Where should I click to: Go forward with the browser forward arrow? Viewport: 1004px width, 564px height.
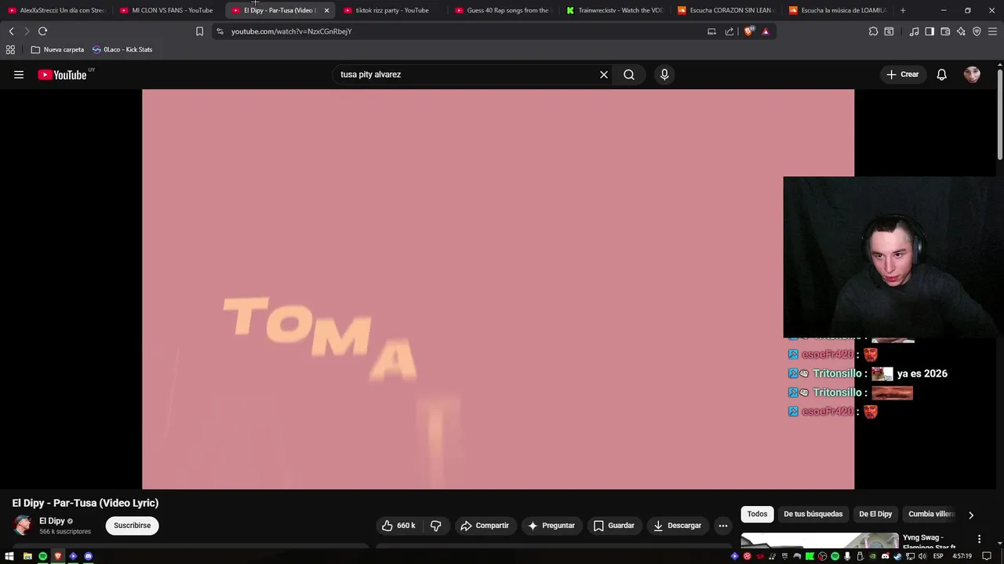pos(27,31)
